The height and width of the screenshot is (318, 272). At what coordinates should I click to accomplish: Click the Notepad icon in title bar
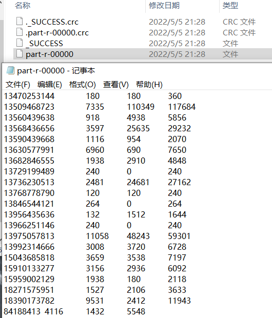pyautogui.click(x=10, y=70)
